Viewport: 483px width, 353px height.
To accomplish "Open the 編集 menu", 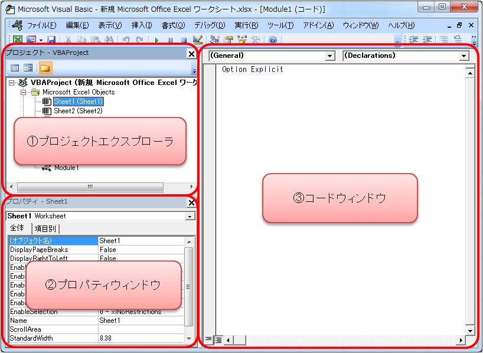I will coord(77,25).
